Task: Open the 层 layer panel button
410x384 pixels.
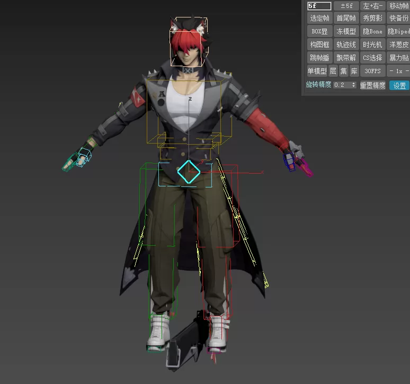Action: 333,71
